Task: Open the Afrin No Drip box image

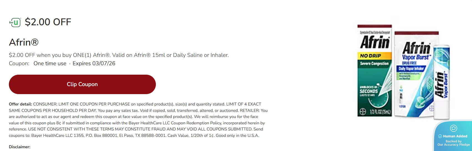Action: [x=375, y=71]
